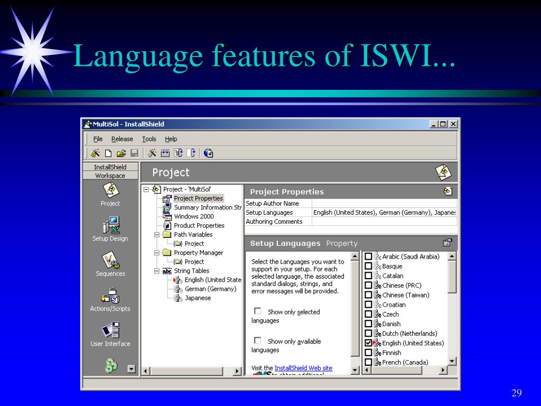
Task: Open the User Interface workspace icon
Action: 111,330
